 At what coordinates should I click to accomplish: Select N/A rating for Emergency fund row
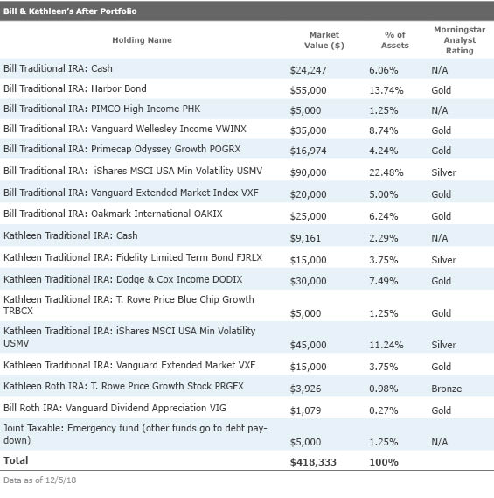coord(440,442)
